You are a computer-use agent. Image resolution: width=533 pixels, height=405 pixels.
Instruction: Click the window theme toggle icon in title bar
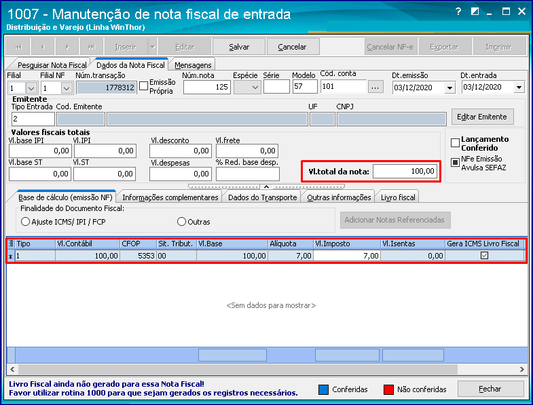(x=475, y=12)
